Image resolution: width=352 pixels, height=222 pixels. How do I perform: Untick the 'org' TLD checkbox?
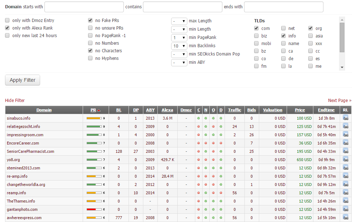click(x=310, y=28)
